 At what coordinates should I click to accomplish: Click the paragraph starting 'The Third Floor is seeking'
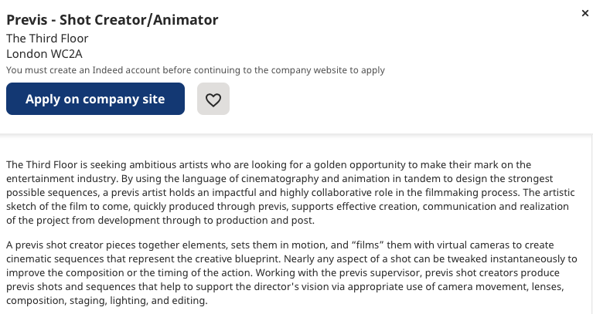(x=291, y=192)
